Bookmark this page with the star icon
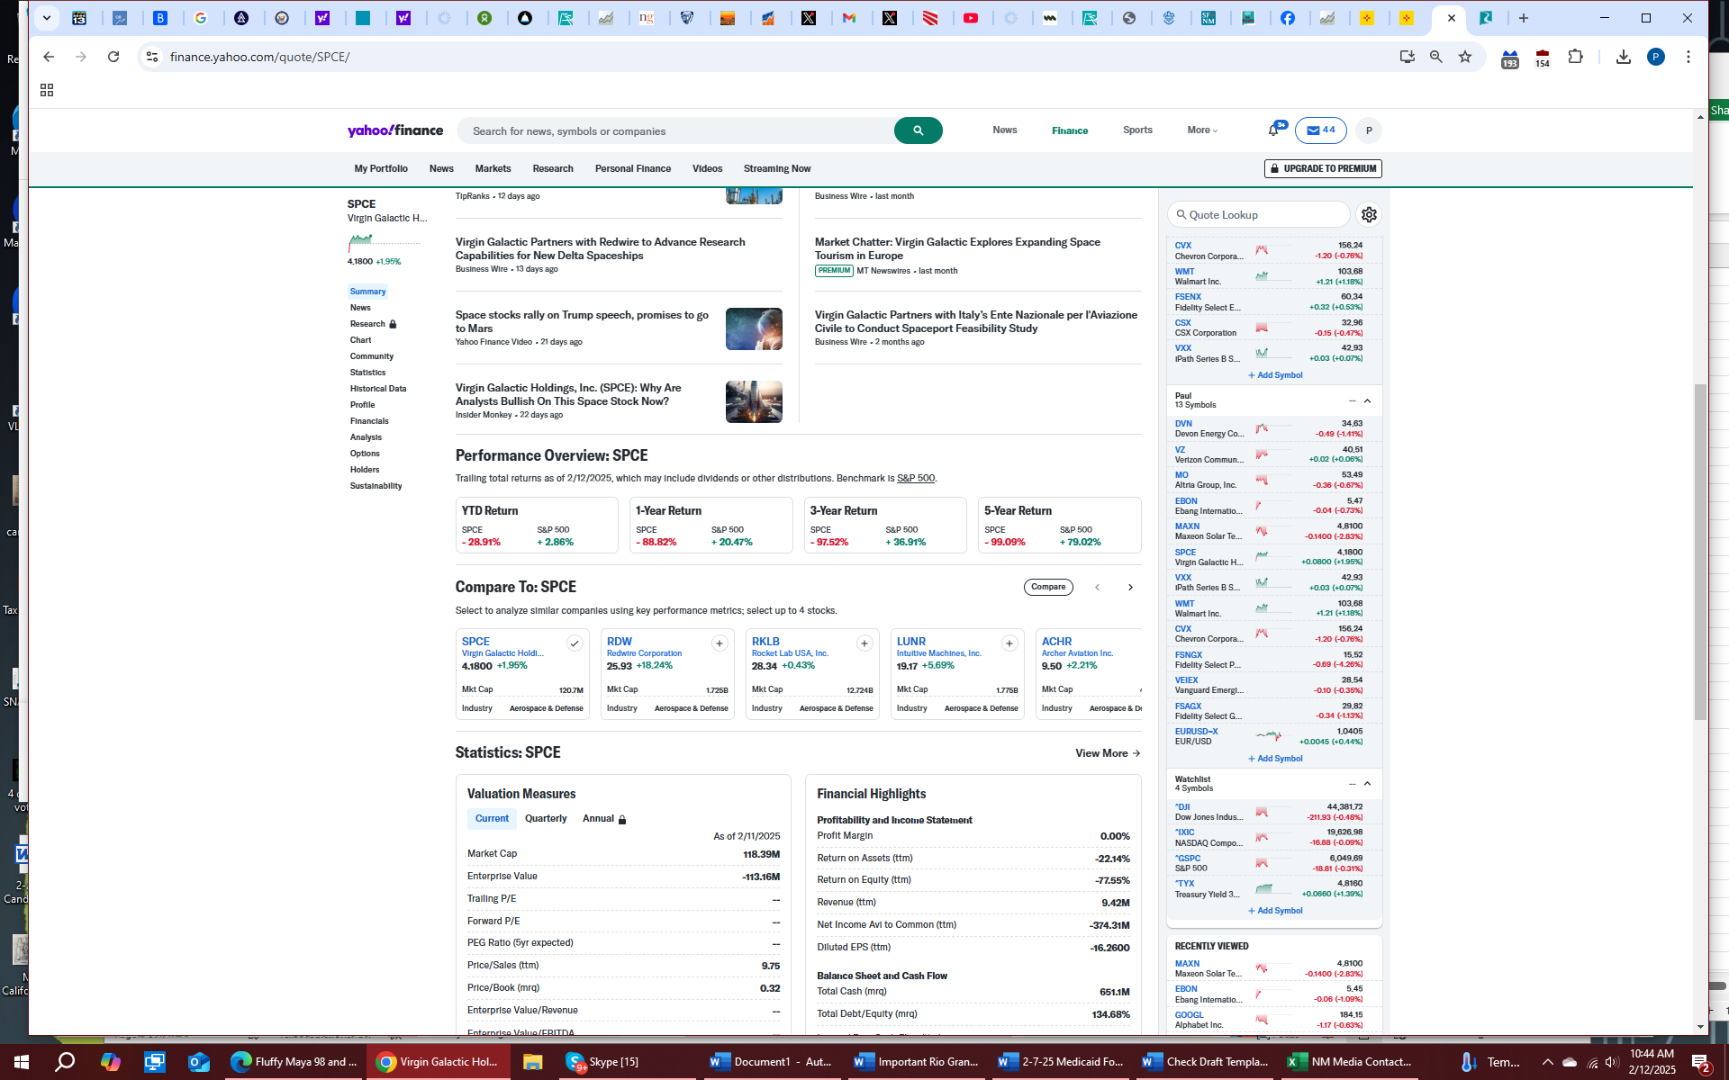This screenshot has width=1729, height=1080. pyautogui.click(x=1465, y=57)
